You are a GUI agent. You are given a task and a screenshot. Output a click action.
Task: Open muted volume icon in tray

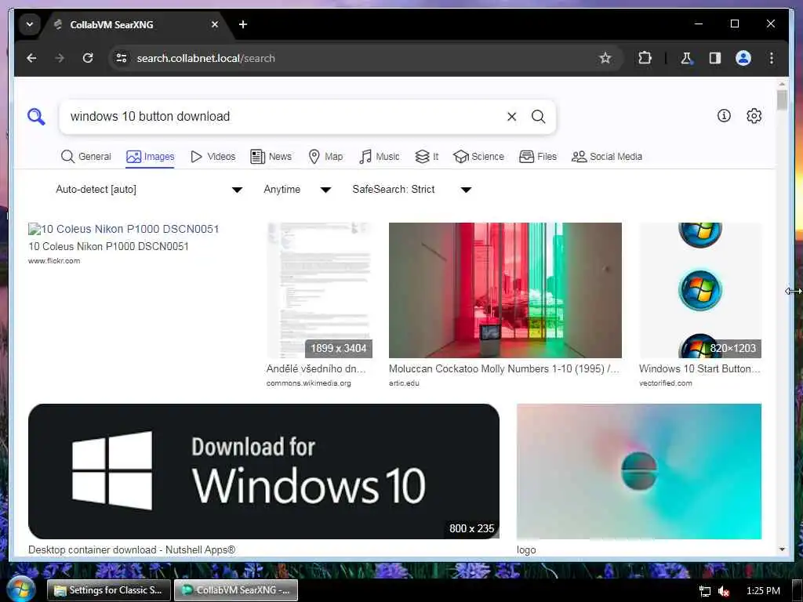point(724,591)
